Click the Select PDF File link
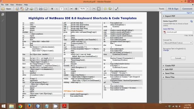Image resolution: width=194 pixels, height=109 pixels. point(169,29)
